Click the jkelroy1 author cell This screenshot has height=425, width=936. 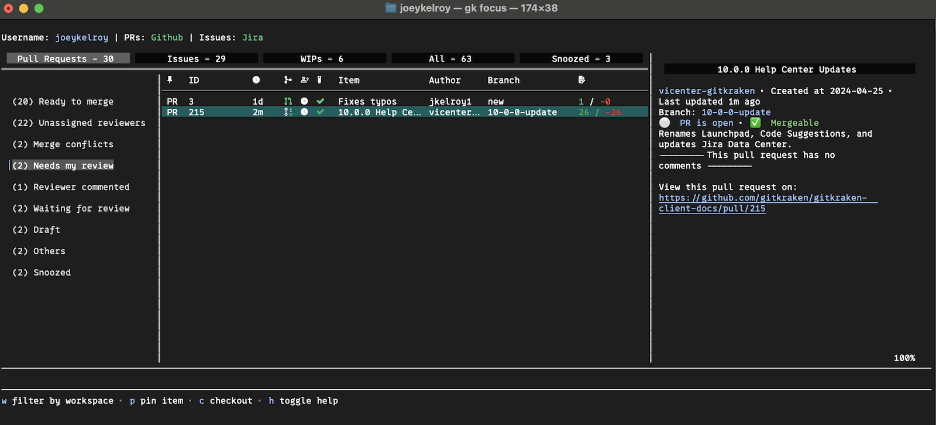click(450, 102)
